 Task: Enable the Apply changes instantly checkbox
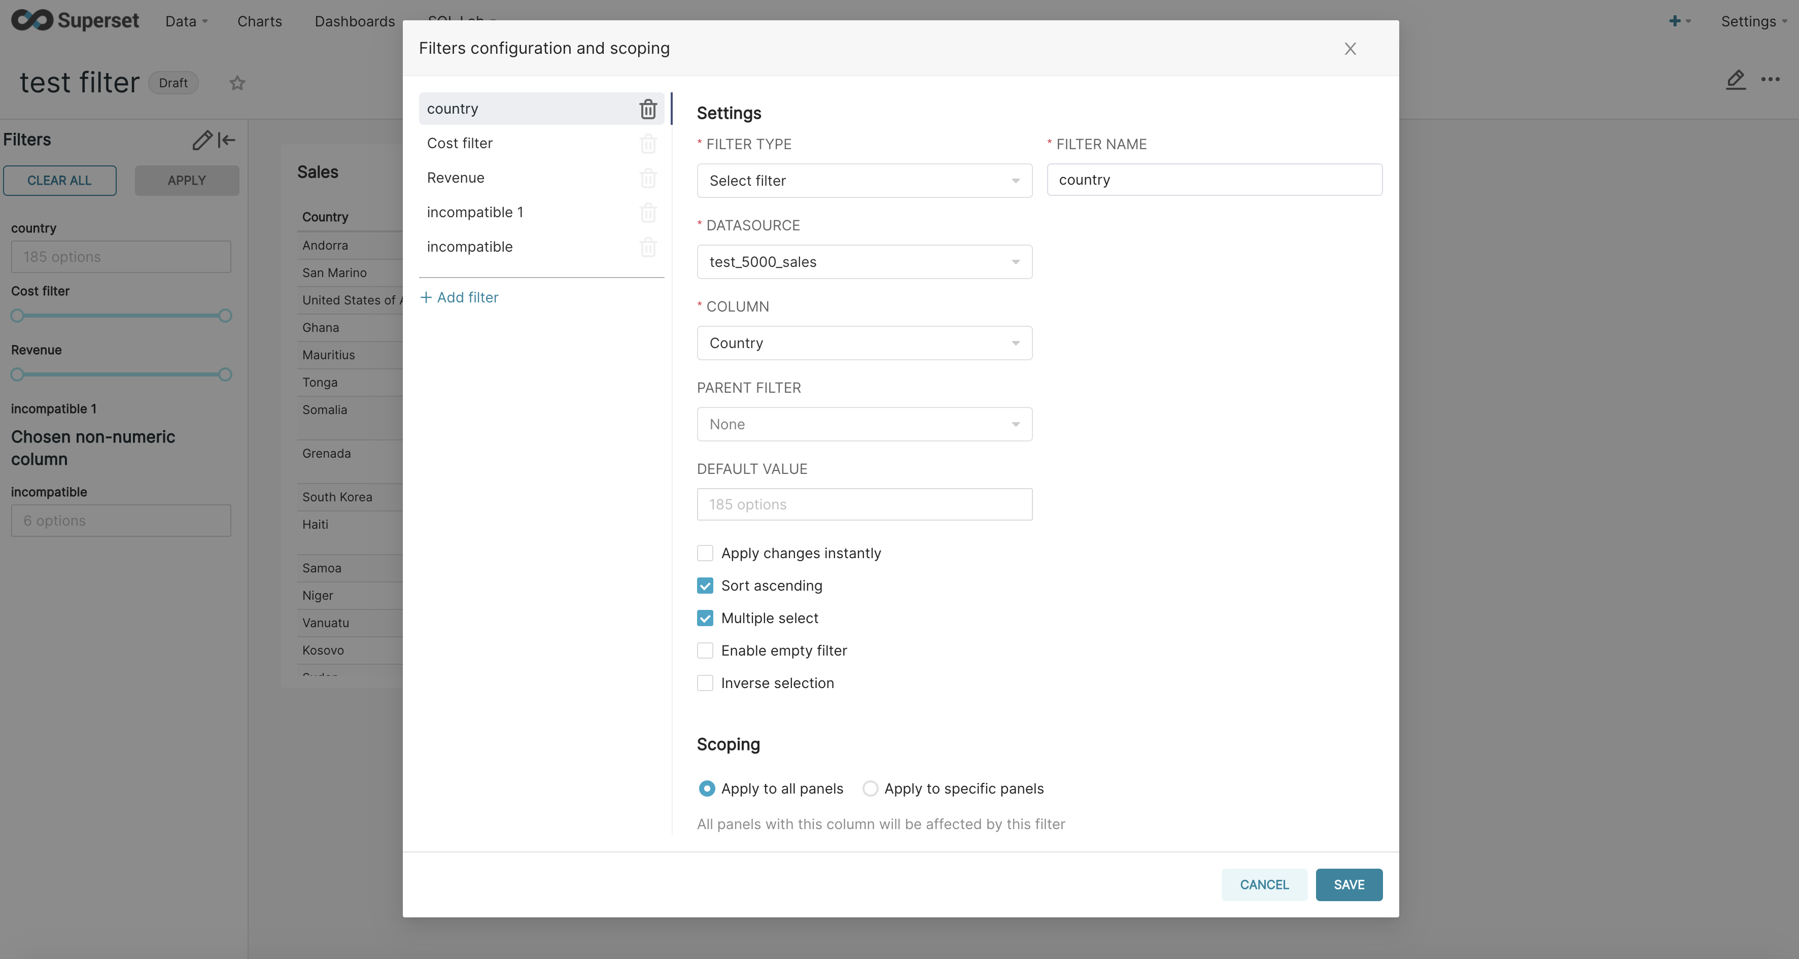point(705,553)
